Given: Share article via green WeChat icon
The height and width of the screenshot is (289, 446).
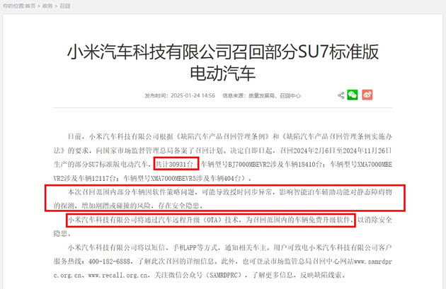Looking at the screenshot, I should point(353,95).
